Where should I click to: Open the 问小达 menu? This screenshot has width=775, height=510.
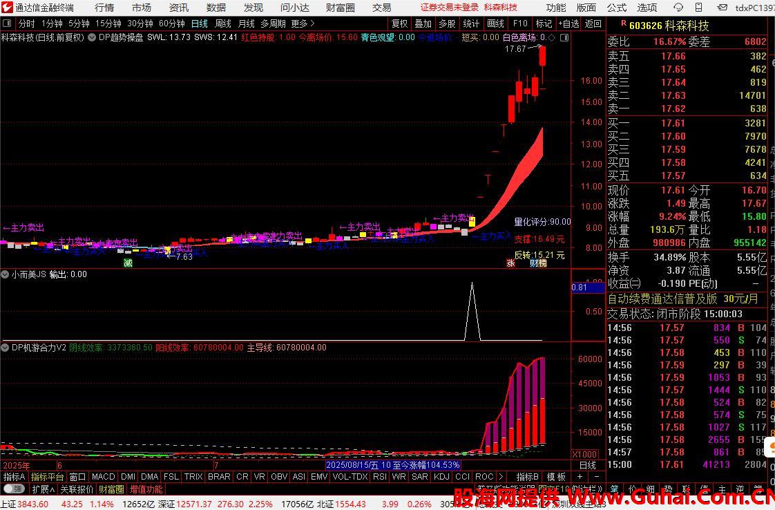[x=294, y=8]
